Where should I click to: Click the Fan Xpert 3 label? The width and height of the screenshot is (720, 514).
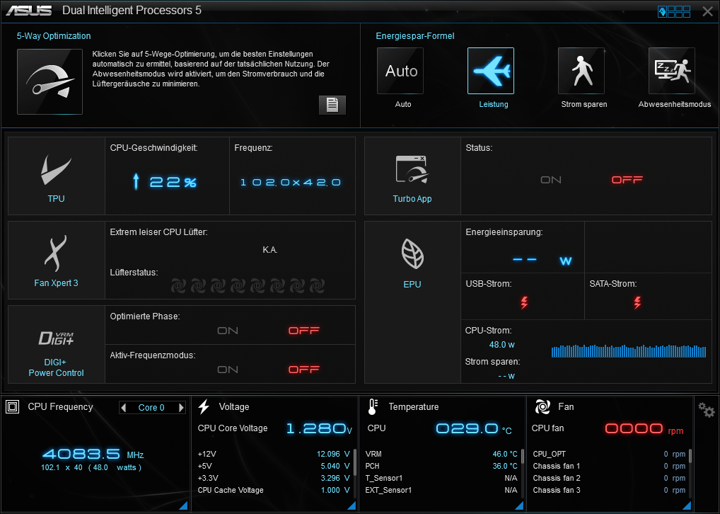pos(56,282)
